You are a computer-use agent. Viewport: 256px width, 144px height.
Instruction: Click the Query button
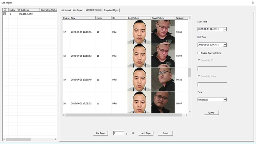click(x=211, y=113)
